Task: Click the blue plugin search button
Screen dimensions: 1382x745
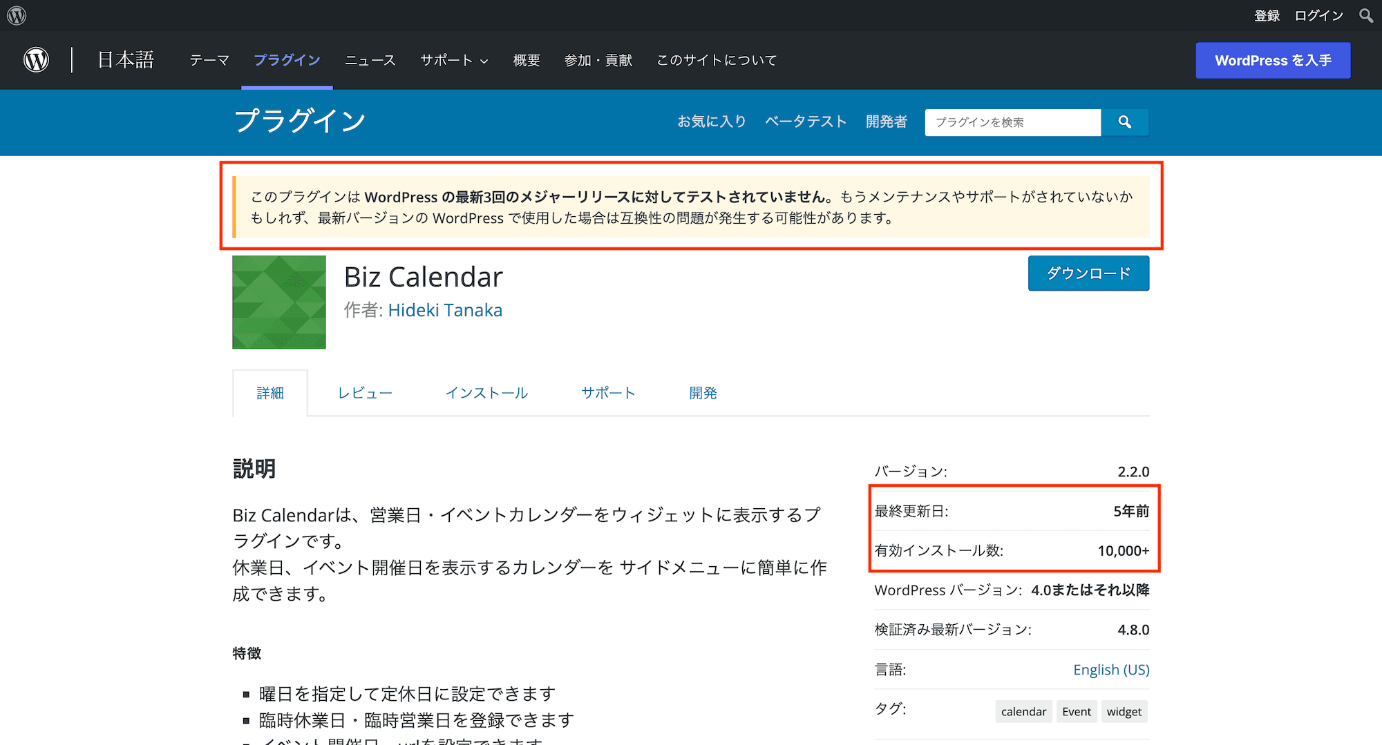Action: point(1125,122)
